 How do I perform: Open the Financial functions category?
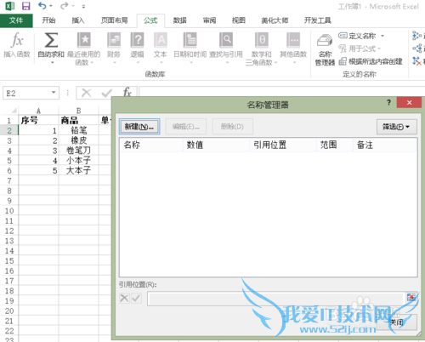tap(114, 48)
